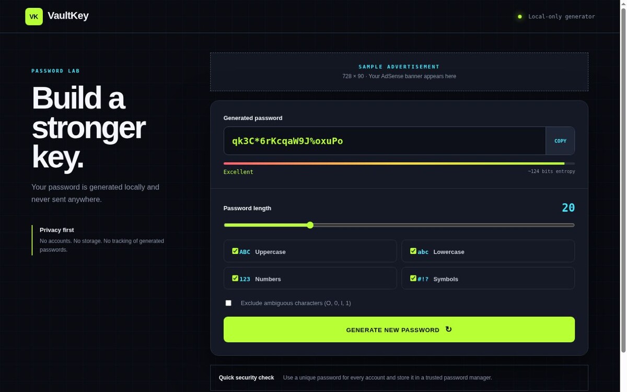627x392 pixels.
Task: Toggle the Symbols checkbox
Action: [413, 279]
